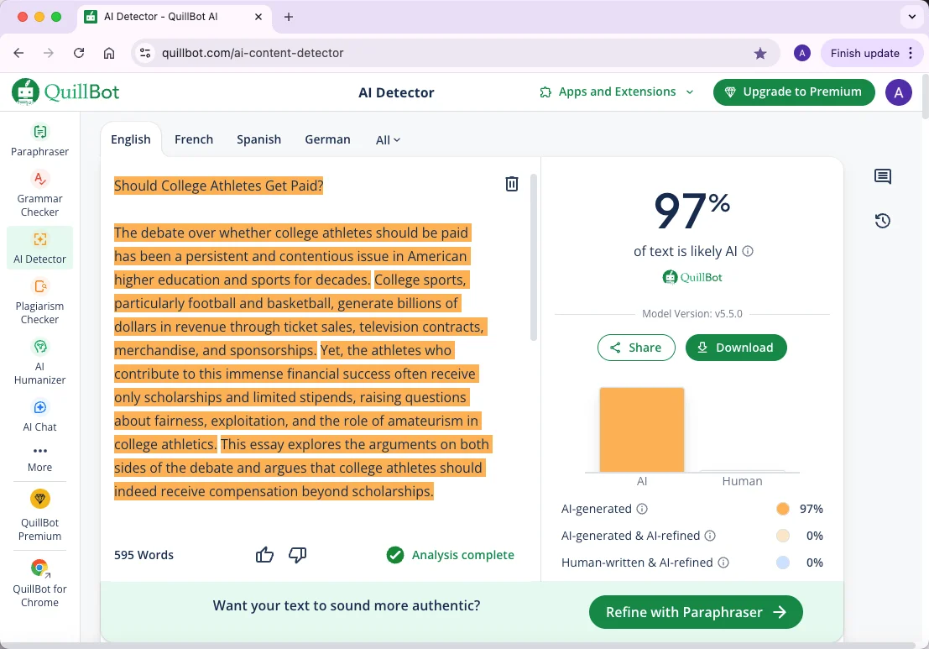Click the orange AI-generated color dot
Viewport: 929px width, 649px height.
(x=783, y=509)
